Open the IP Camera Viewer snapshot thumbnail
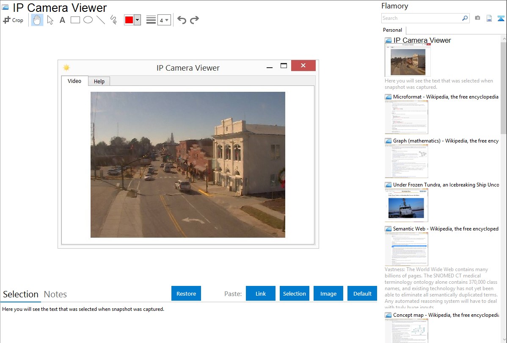Image resolution: width=507 pixels, height=343 pixels. point(408,60)
